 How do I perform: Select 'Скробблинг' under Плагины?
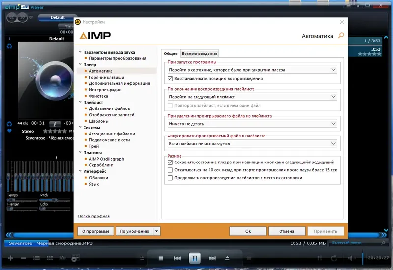point(101,165)
